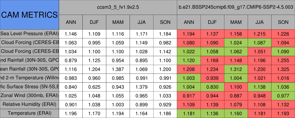Select the green cell showing 1.312
The height and width of the screenshot is (118, 295).
click(x=236, y=69)
